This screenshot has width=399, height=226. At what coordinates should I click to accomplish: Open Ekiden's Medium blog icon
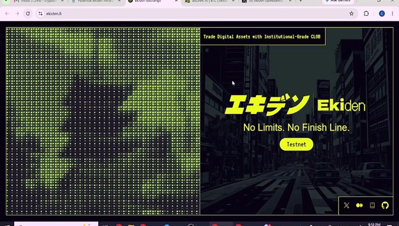(x=359, y=205)
